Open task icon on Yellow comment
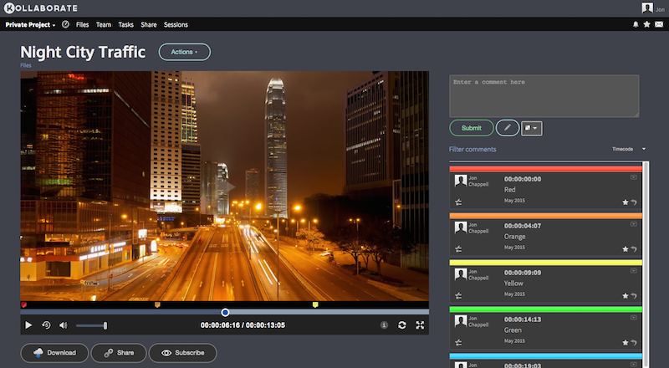Screen dimensions: 669x368 pyautogui.click(x=458, y=296)
